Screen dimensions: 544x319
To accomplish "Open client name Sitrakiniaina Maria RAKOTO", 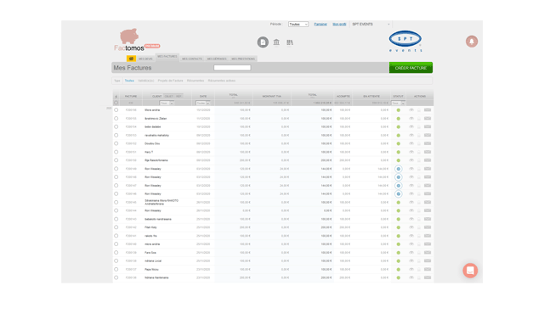I will (161, 202).
